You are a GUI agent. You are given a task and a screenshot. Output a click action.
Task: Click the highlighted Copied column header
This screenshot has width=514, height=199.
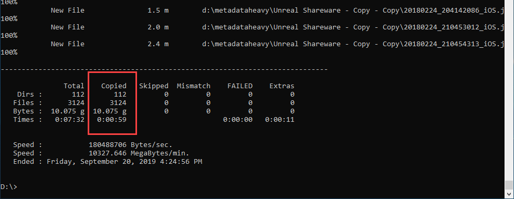113,86
